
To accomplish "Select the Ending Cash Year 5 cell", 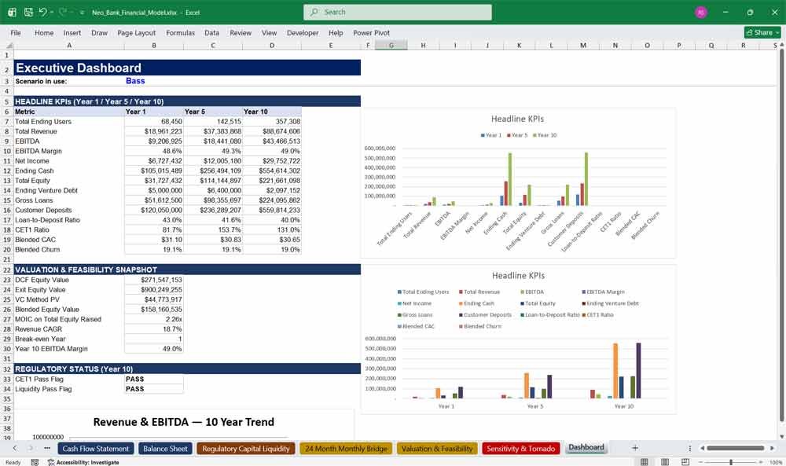I will [x=213, y=171].
